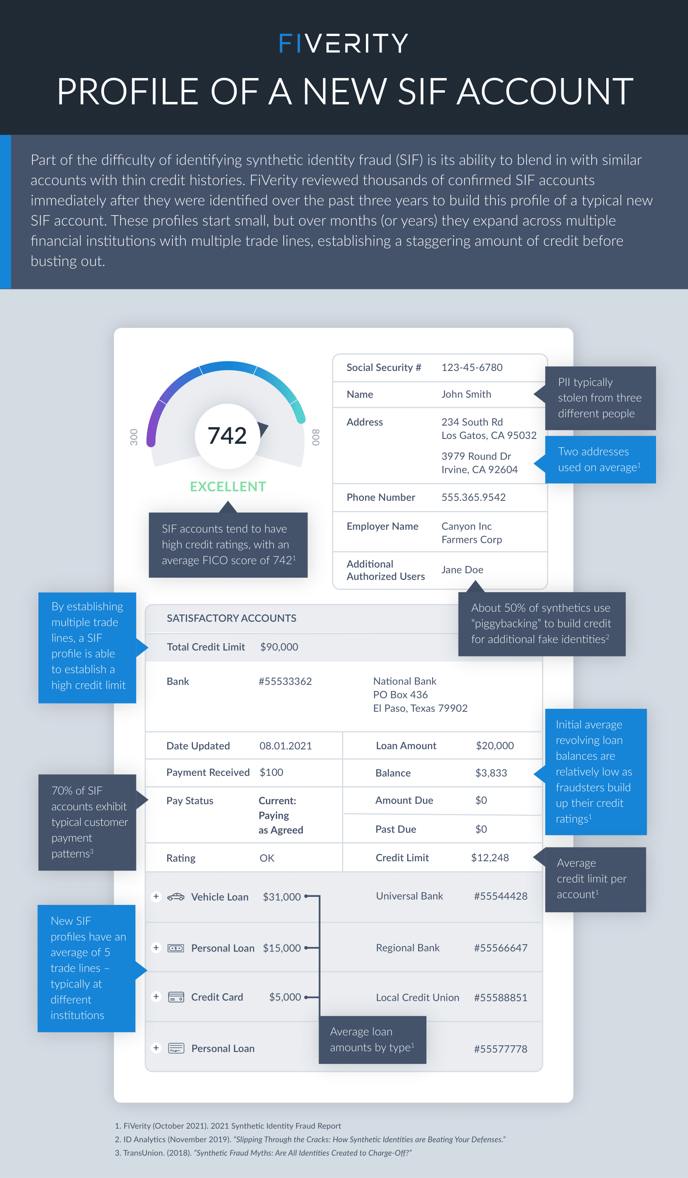Click authorized user Jane Doe
This screenshot has width=688, height=1178.
click(462, 569)
